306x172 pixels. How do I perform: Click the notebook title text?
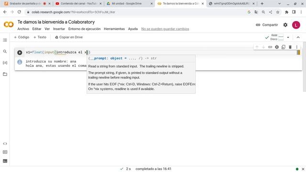(x=56, y=22)
